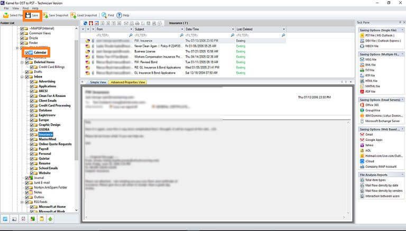Screen dimensions: 406x231
Task: Open Mail flow density by date report
Action: coord(379,186)
